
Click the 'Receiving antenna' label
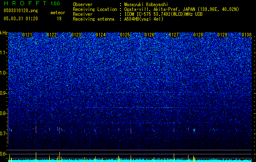(x=94, y=19)
